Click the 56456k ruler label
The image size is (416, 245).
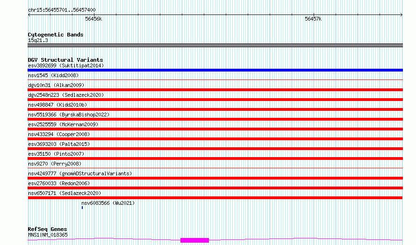pyautogui.click(x=93, y=19)
